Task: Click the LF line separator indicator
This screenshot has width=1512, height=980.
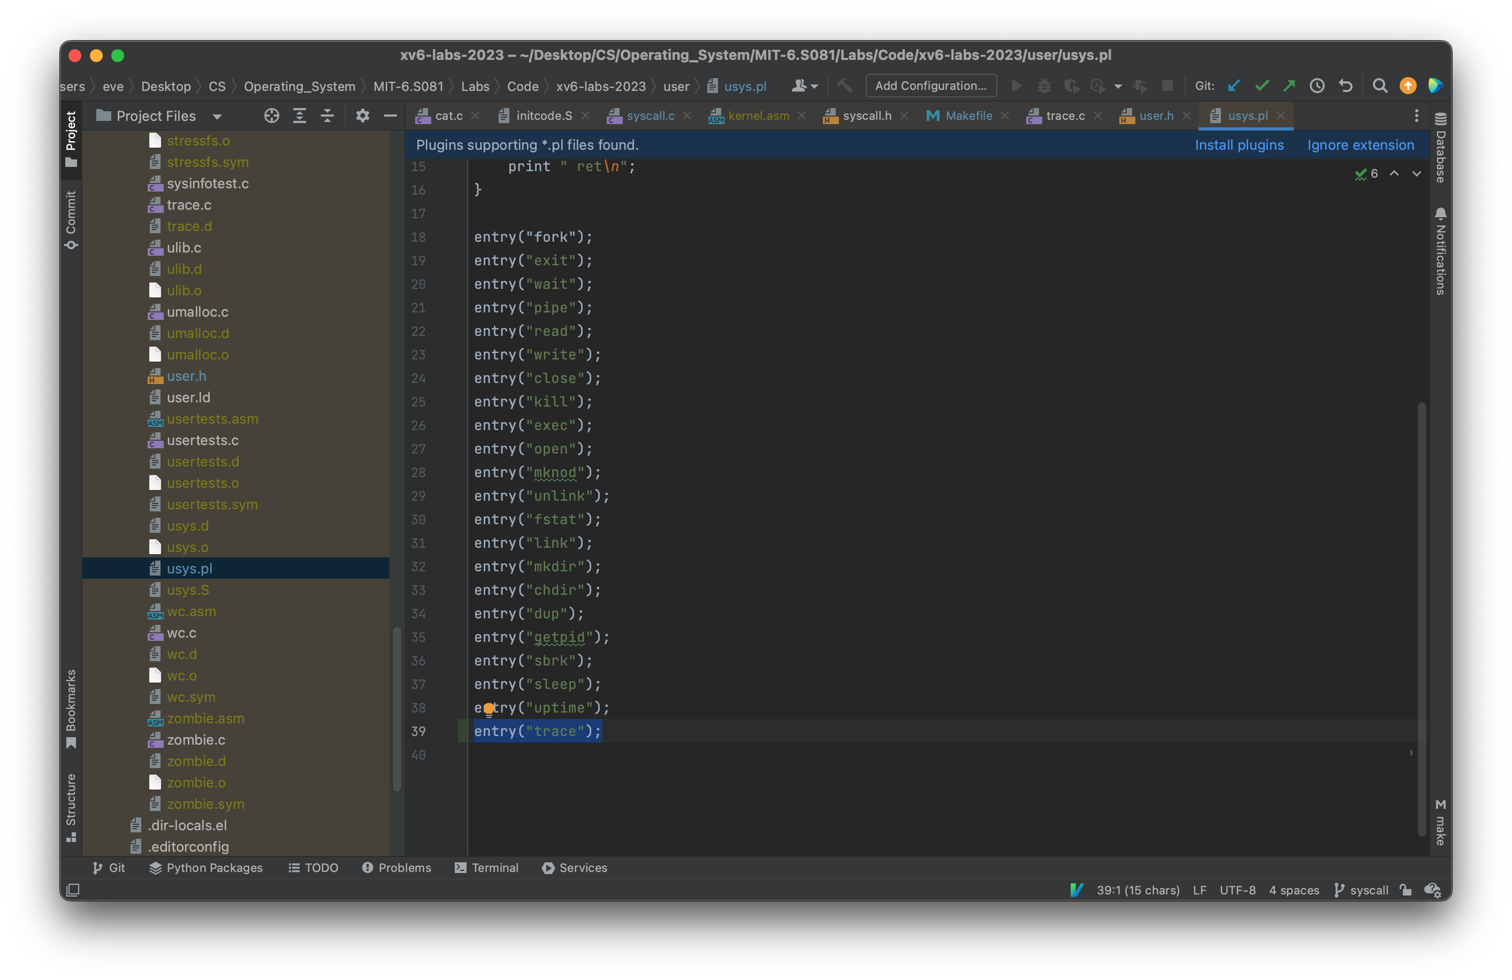Action: 1200,890
